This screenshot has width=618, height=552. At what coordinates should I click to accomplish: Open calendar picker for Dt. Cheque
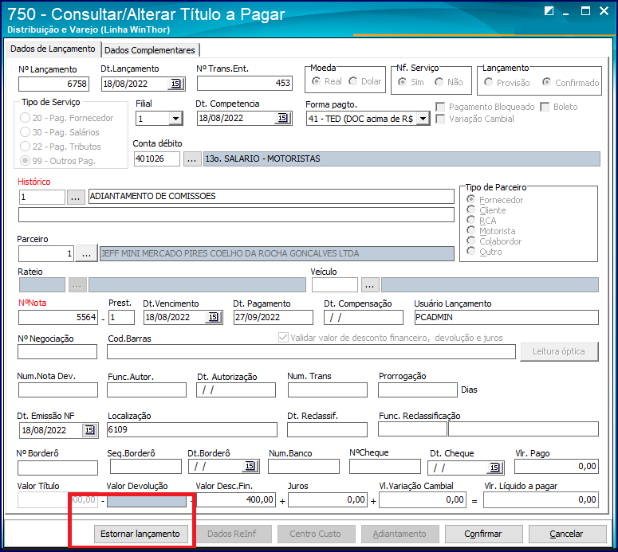coord(495,468)
